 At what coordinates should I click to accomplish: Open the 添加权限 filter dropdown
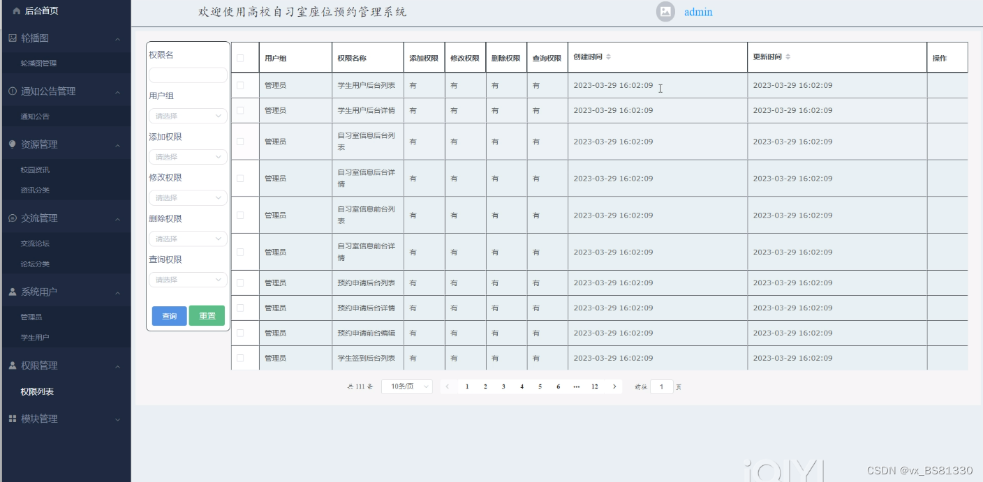188,157
